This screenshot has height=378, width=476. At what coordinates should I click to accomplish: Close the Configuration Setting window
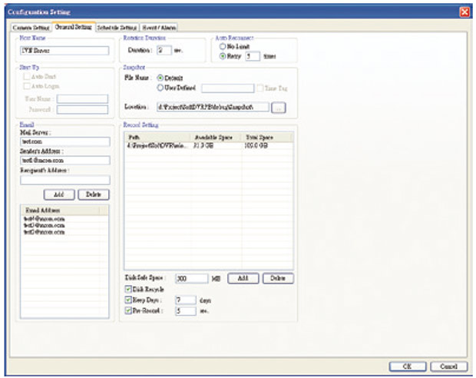[x=464, y=12]
